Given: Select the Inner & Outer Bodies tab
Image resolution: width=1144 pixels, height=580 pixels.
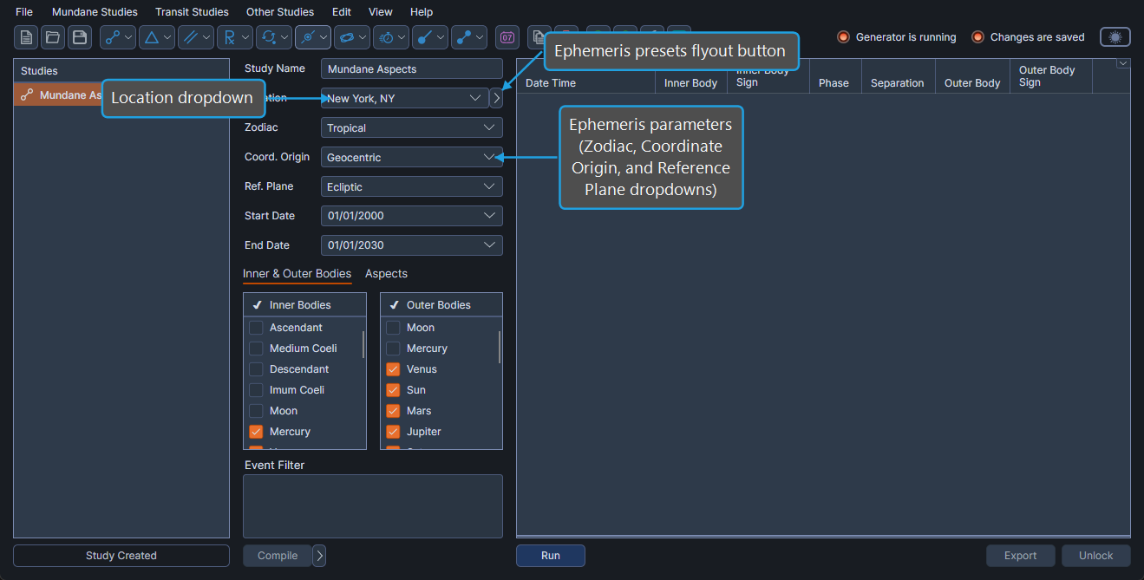Looking at the screenshot, I should (x=297, y=273).
